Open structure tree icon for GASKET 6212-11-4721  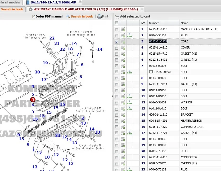[129, 133]
